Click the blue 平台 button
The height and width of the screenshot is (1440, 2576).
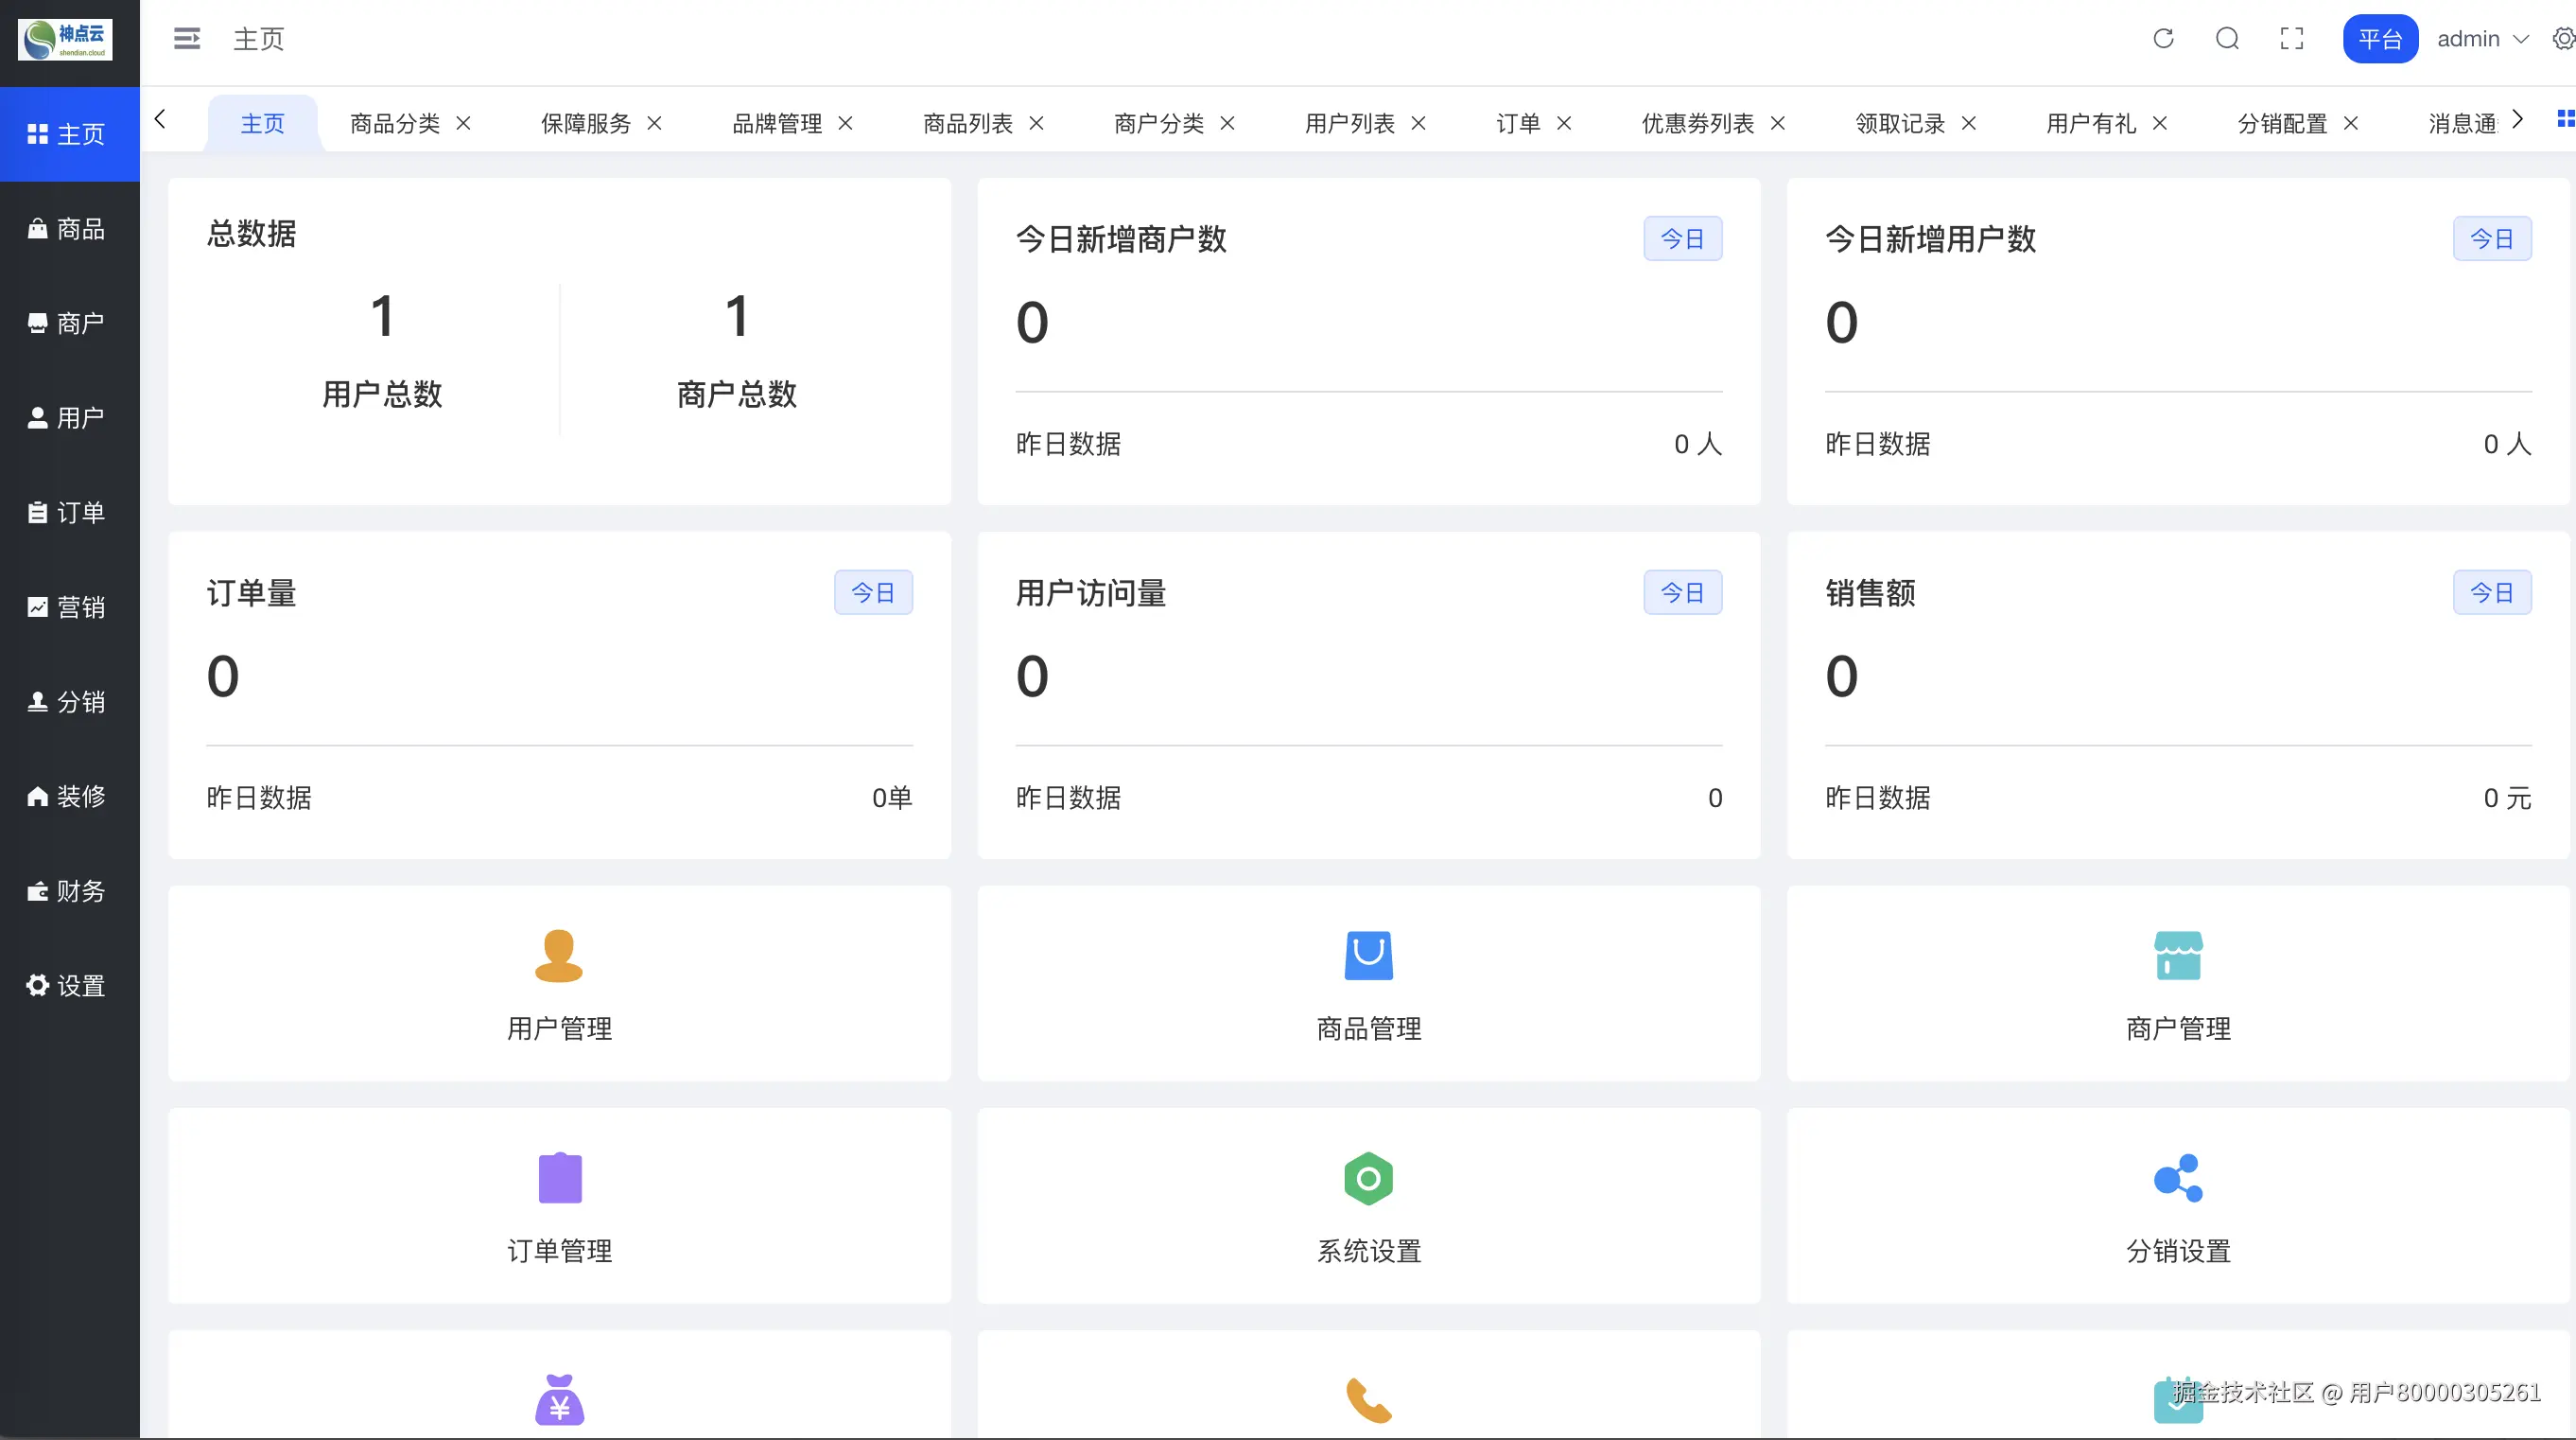click(2379, 39)
